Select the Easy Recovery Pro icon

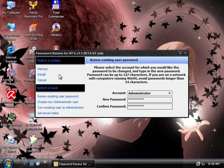11,121
